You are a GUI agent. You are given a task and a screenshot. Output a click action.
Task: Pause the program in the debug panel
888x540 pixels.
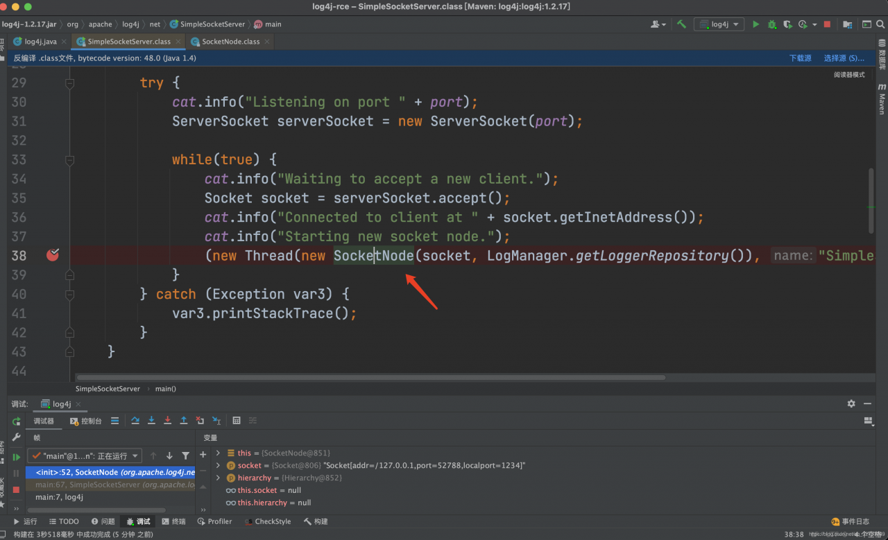(x=16, y=473)
